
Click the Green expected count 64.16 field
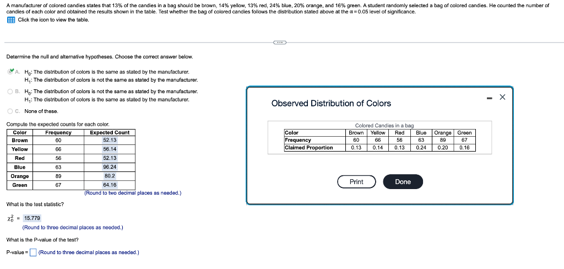click(x=110, y=185)
